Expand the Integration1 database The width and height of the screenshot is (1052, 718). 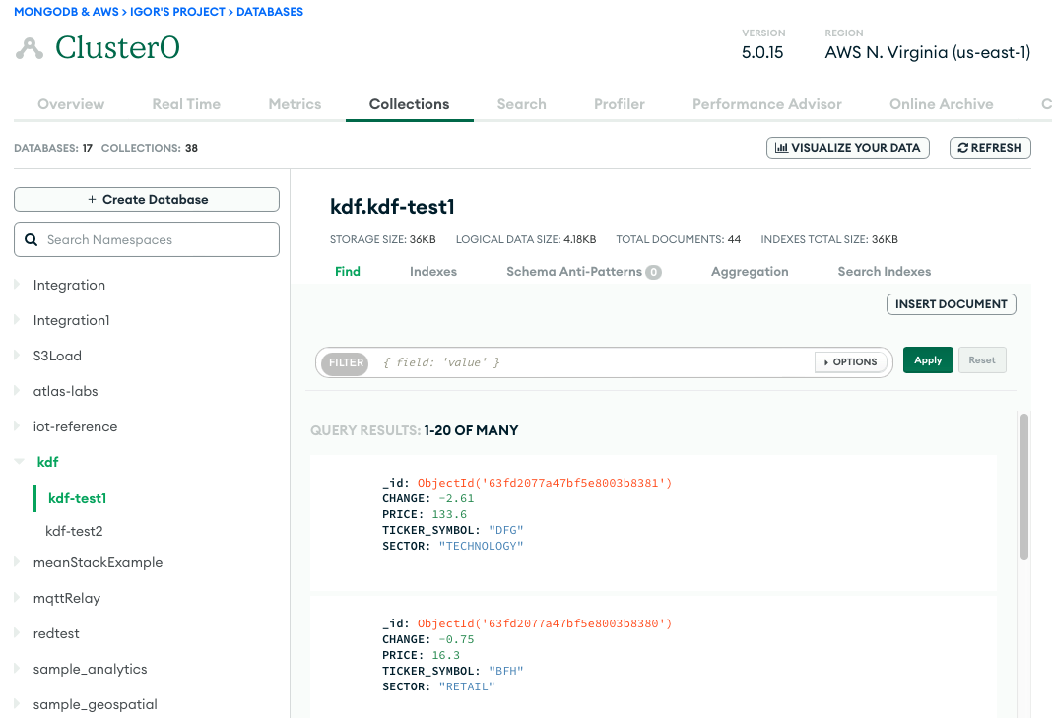tap(18, 320)
